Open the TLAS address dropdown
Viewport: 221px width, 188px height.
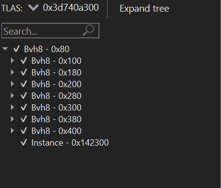tap(33, 8)
